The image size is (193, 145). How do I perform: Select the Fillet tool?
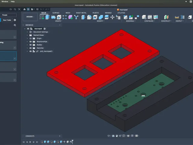click(89, 17)
